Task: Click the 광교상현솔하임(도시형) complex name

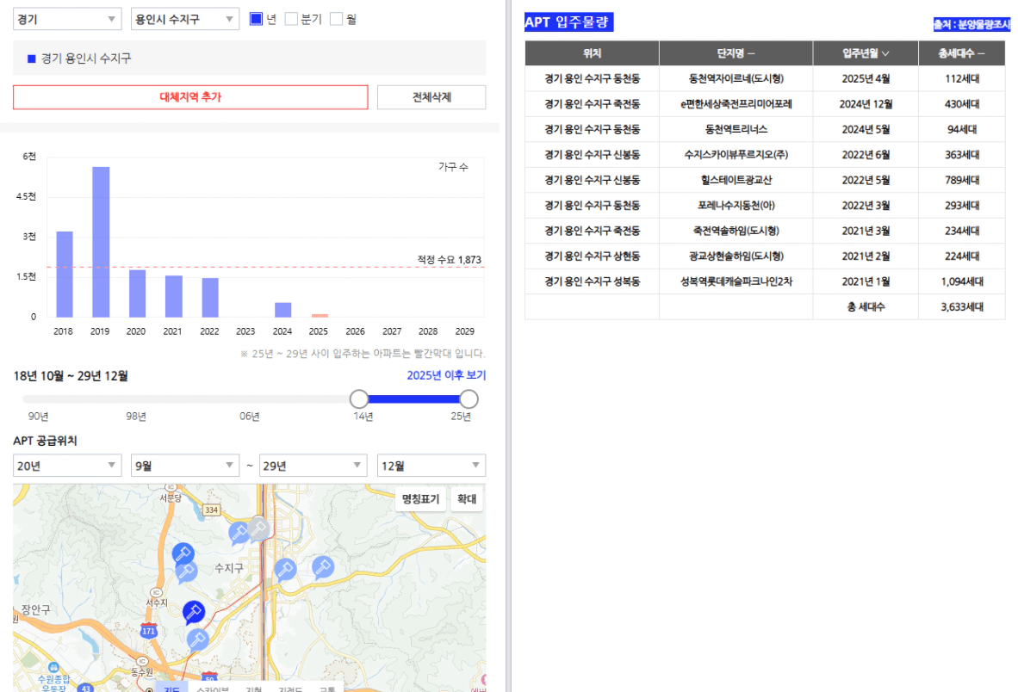Action: pos(736,256)
